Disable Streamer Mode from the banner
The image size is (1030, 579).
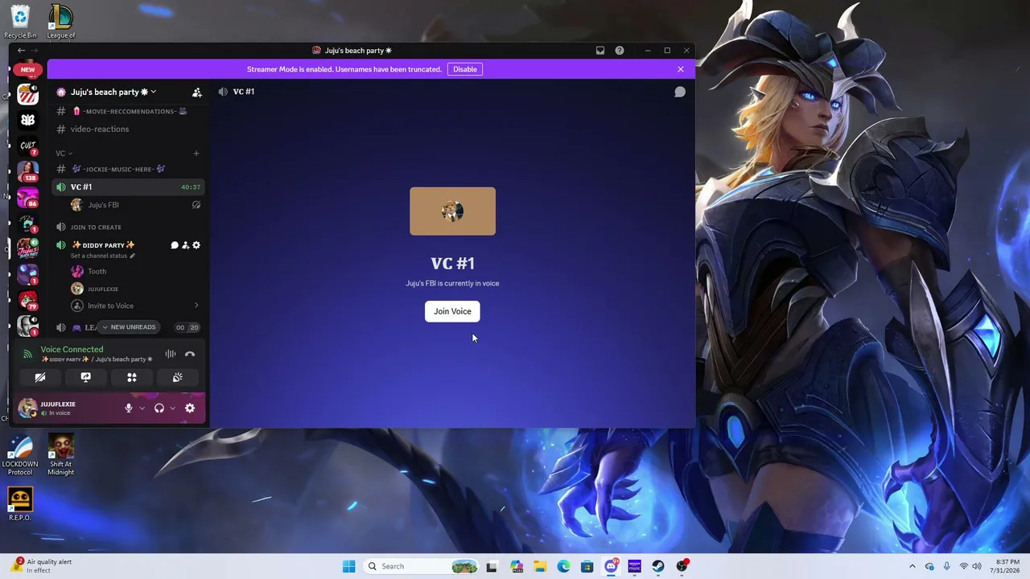(465, 69)
